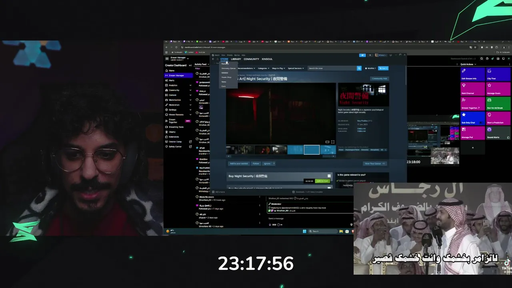
Task: Click the Community Hub button
Action: (379, 79)
